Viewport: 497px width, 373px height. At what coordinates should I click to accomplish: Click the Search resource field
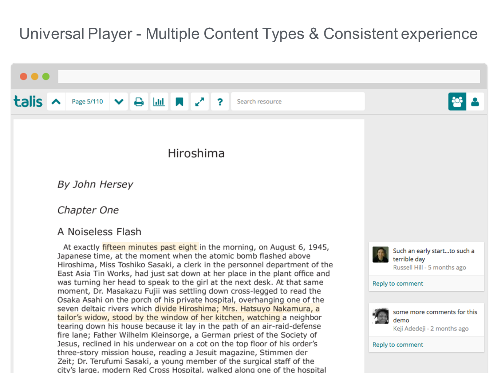point(297,102)
